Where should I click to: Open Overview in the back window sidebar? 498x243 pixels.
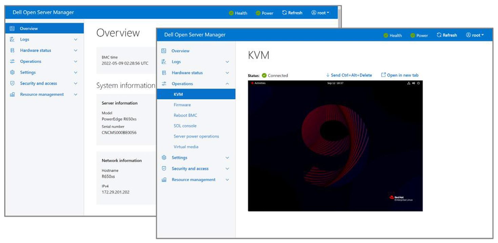pyautogui.click(x=29, y=28)
